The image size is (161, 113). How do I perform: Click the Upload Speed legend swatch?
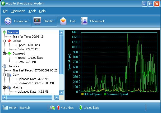tap(82, 94)
